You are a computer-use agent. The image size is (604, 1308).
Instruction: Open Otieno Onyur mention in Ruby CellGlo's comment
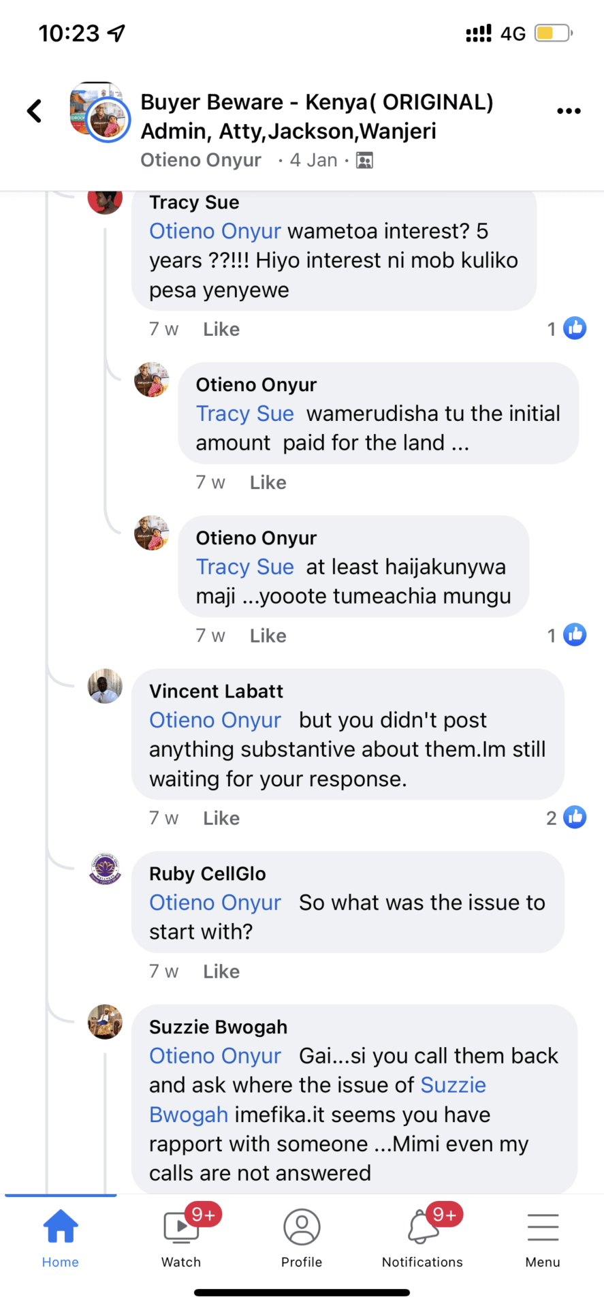tap(215, 903)
